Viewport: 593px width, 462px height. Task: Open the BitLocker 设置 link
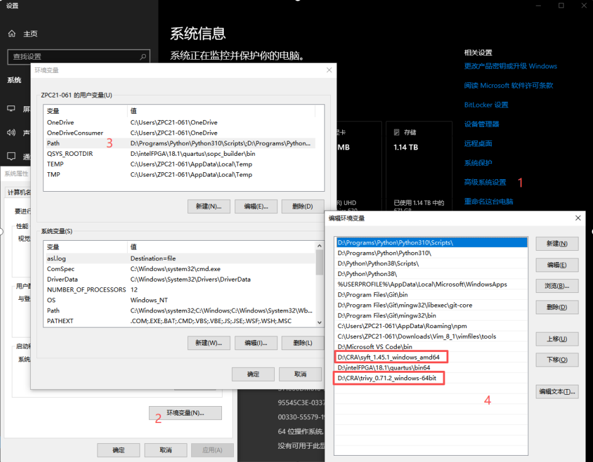[486, 105]
